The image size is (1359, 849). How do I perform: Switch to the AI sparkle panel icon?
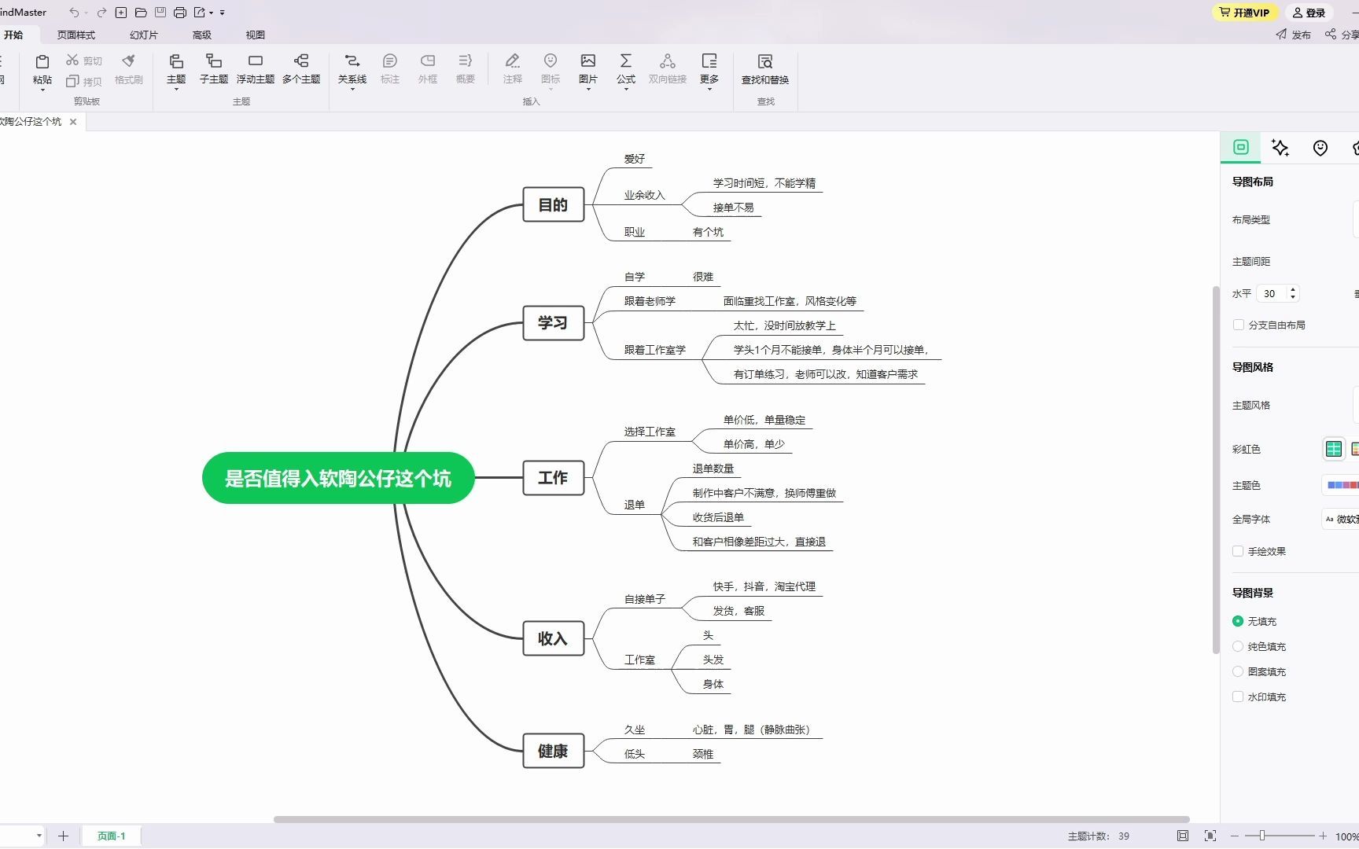point(1280,148)
